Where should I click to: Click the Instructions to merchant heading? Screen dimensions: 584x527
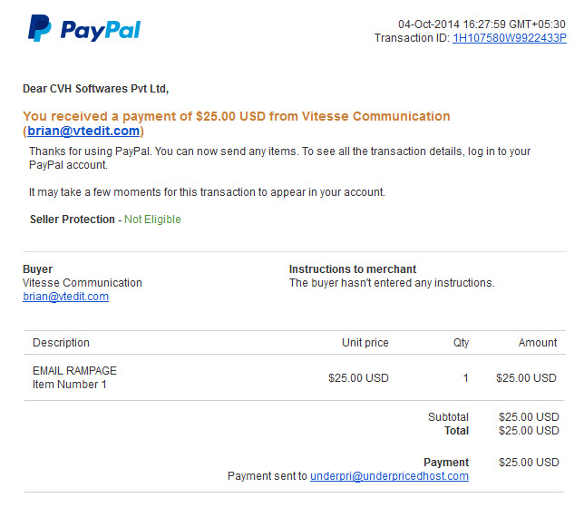coord(353,268)
